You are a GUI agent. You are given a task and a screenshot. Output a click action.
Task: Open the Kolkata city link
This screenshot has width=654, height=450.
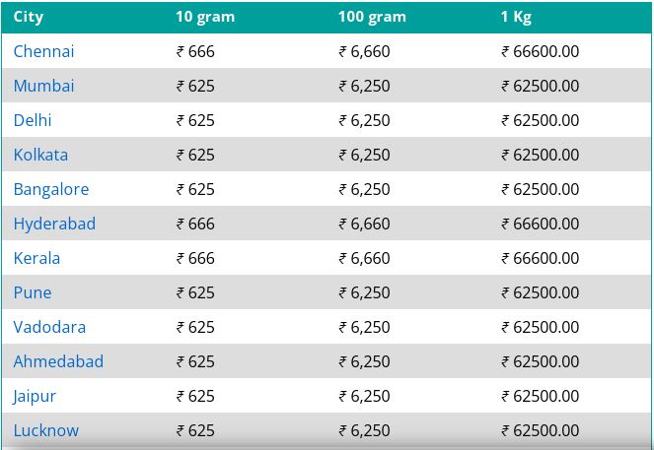40,155
